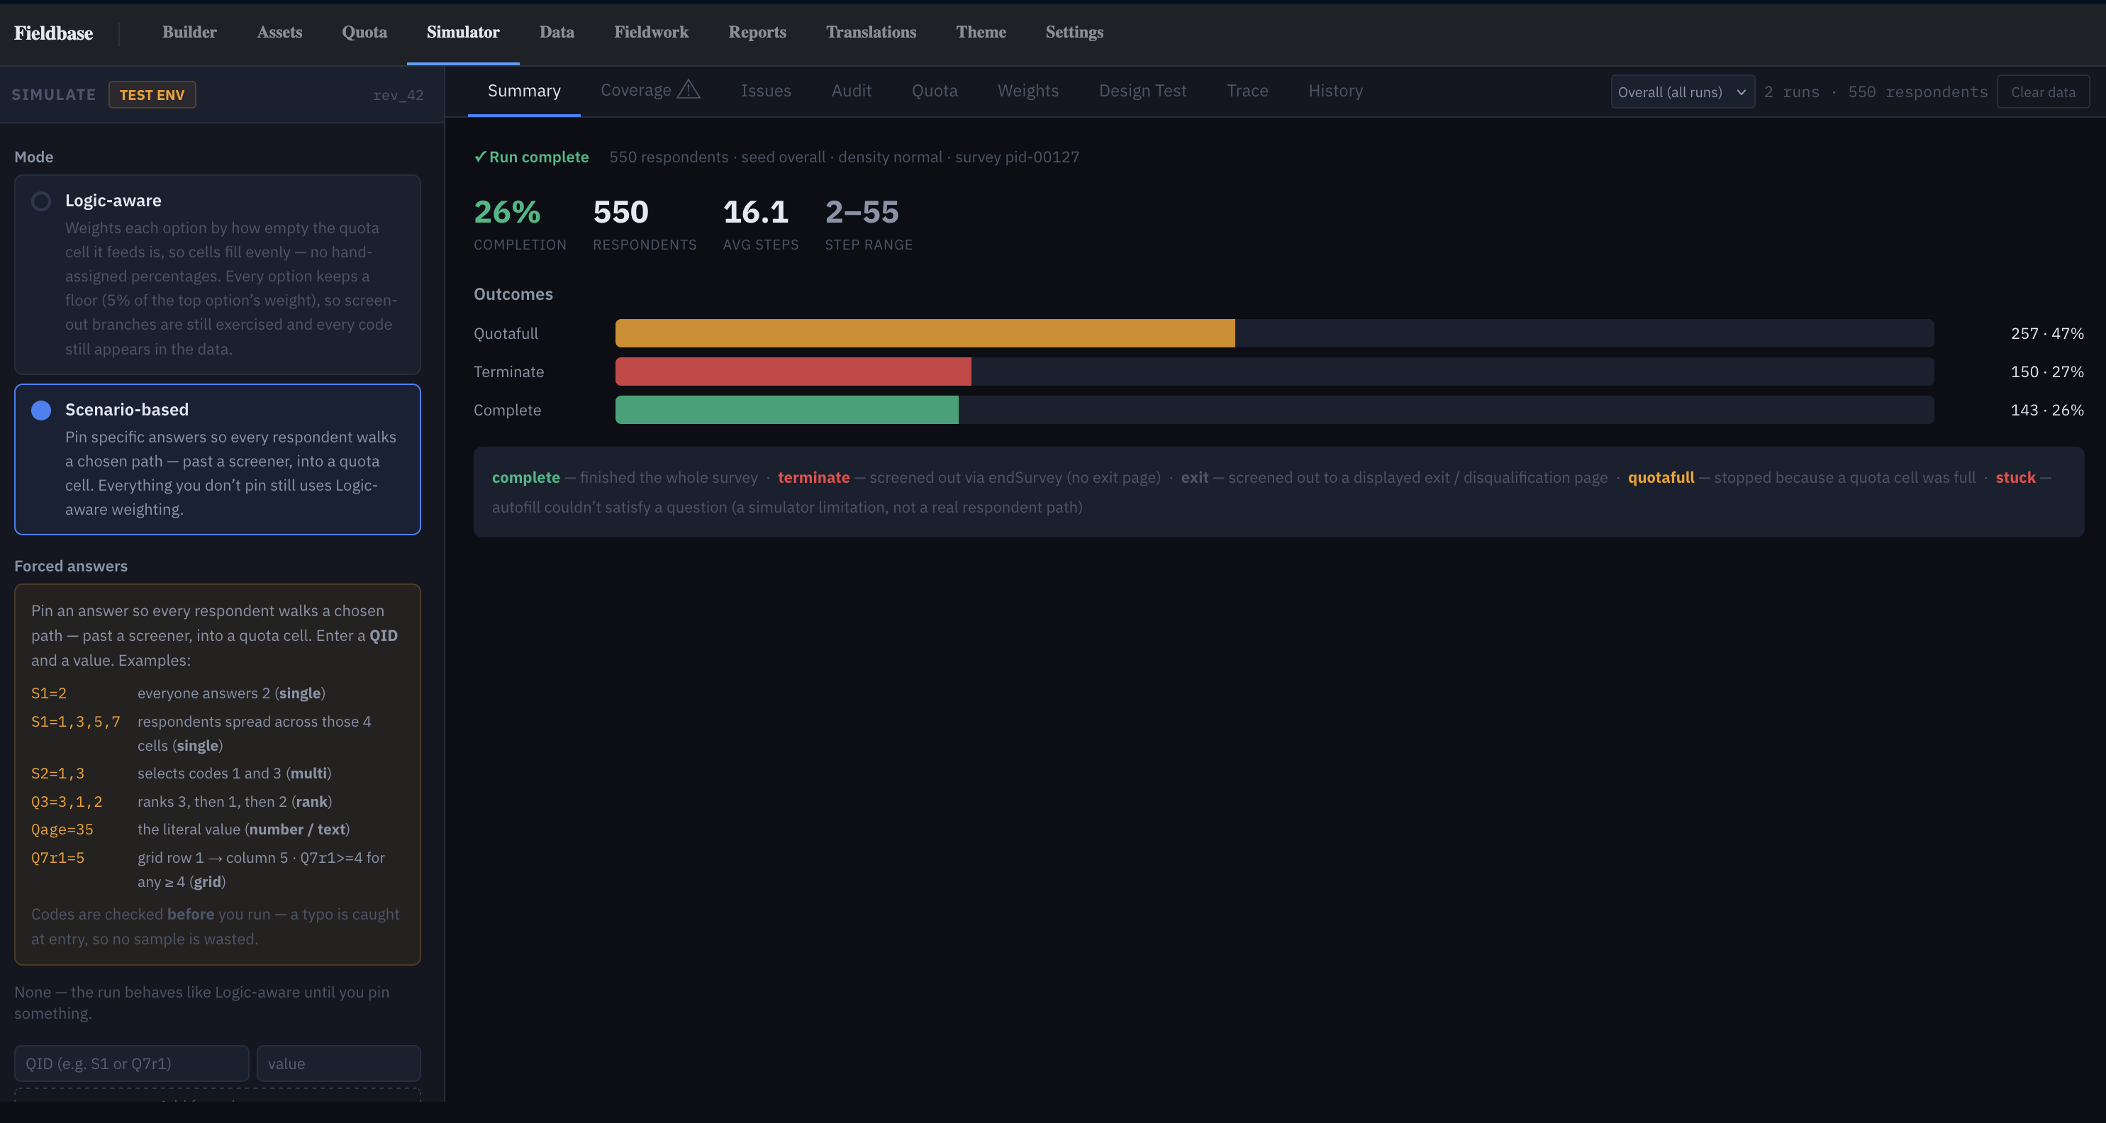Go to the Assets section
The width and height of the screenshot is (2106, 1123).
click(x=279, y=32)
